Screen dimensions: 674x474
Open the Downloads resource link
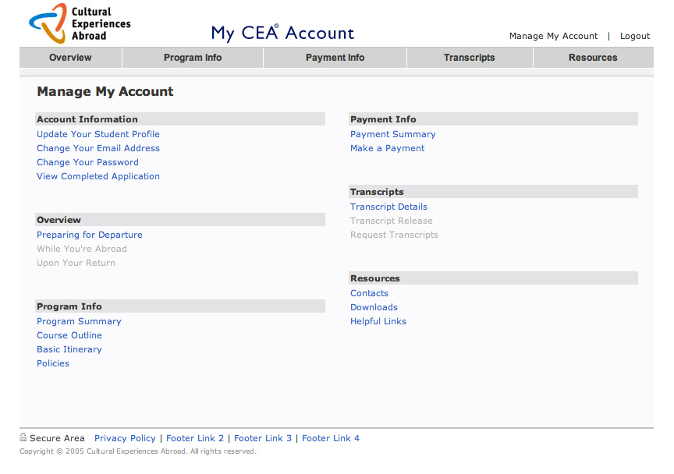pyautogui.click(x=374, y=307)
